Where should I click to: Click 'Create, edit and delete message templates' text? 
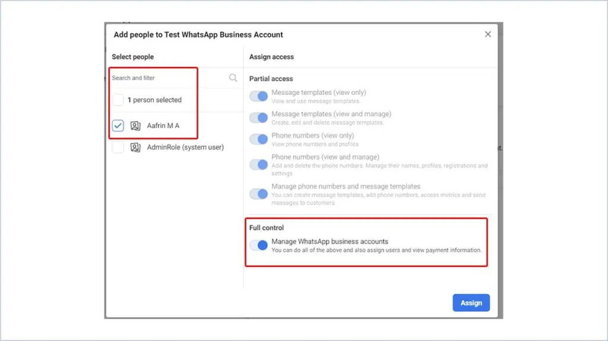[x=328, y=122]
